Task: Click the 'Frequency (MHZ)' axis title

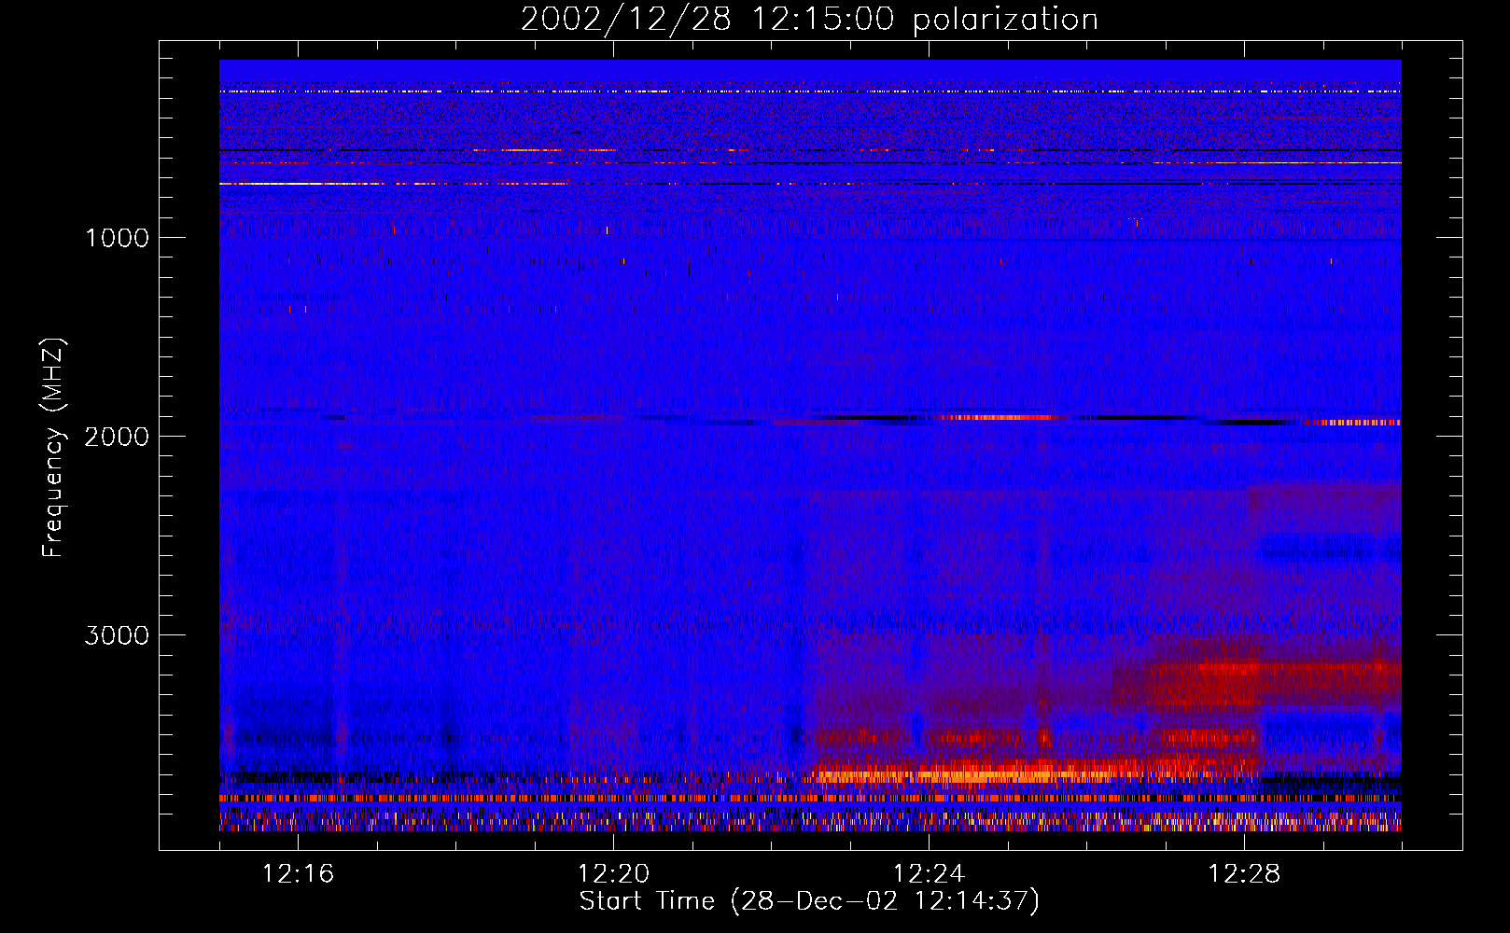Action: click(x=54, y=448)
